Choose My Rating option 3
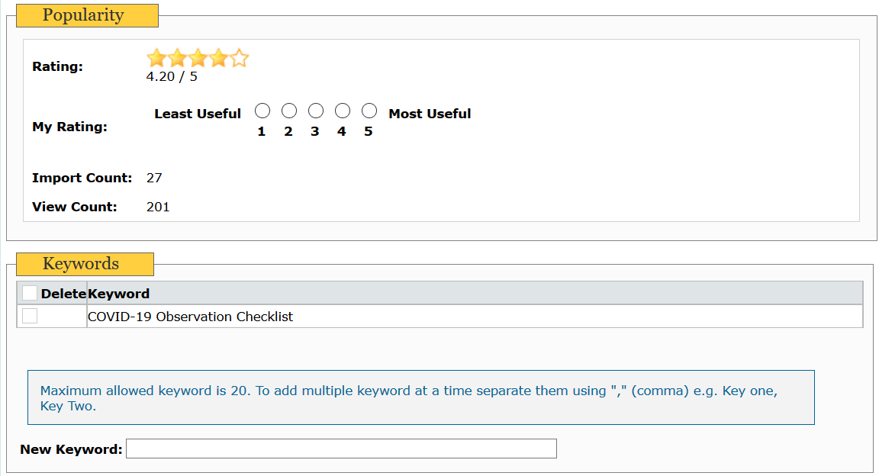 point(316,111)
